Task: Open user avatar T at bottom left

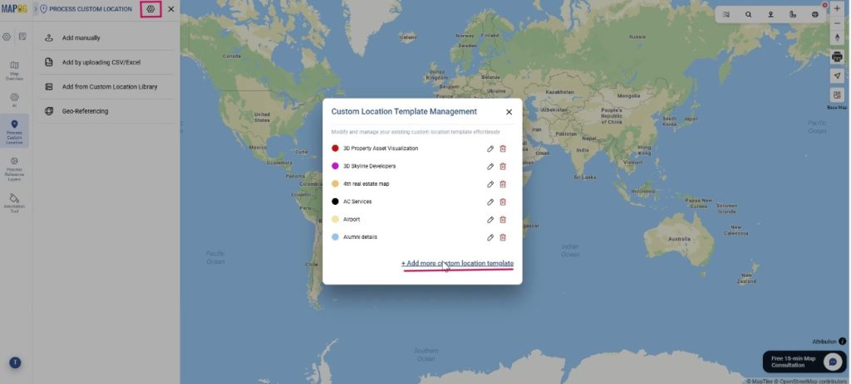Action: point(15,363)
